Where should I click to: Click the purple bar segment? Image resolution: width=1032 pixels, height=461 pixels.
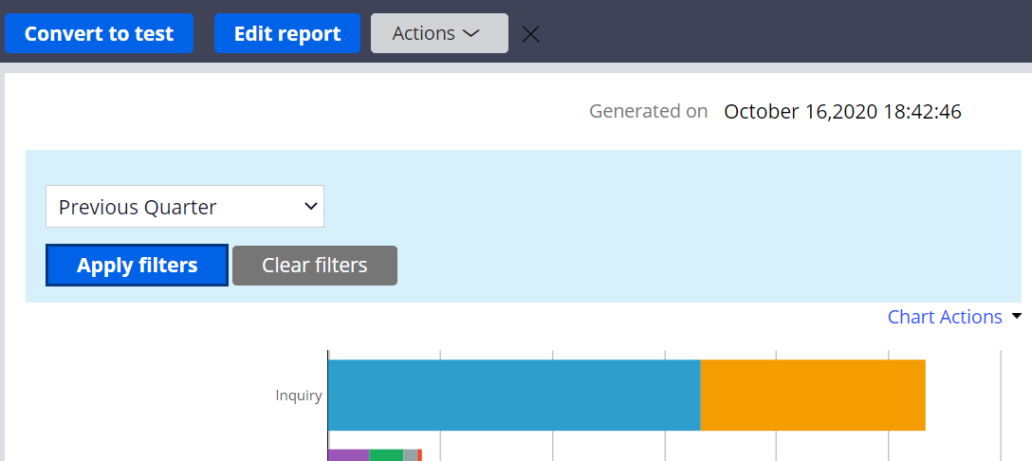pyautogui.click(x=349, y=455)
